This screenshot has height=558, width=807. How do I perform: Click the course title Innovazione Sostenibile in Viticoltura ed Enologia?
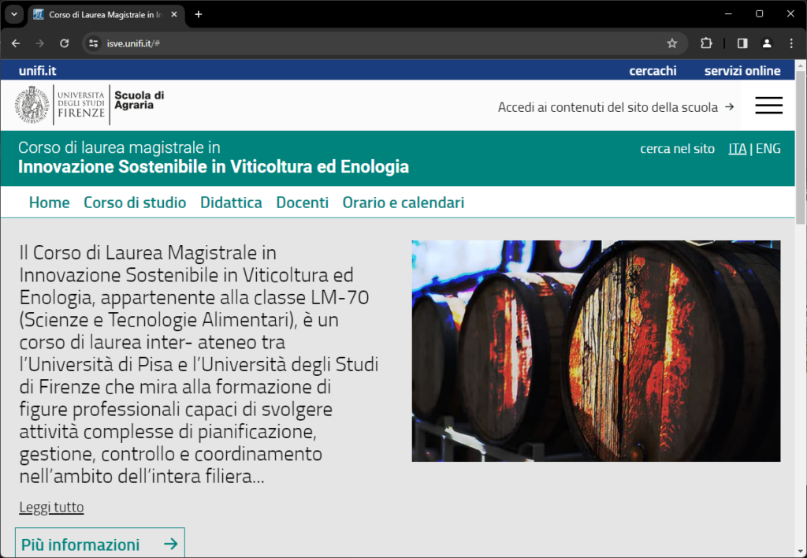(214, 167)
